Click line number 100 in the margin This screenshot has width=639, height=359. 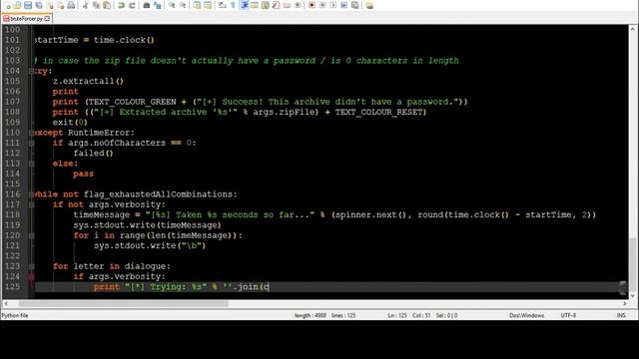tap(12, 30)
